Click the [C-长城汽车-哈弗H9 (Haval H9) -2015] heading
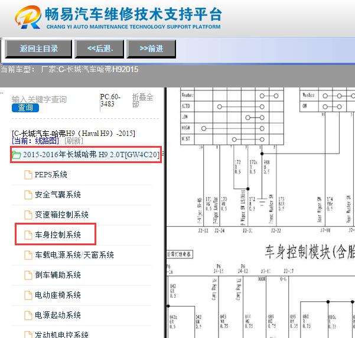 click(x=73, y=133)
